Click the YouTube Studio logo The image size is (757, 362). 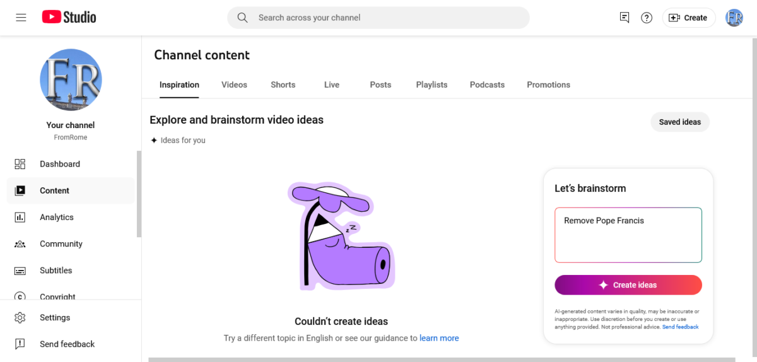pos(69,18)
